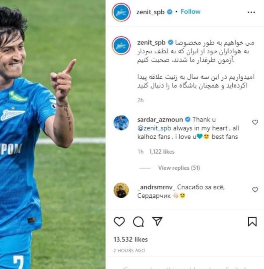Open zenit_spb profile picture in header

coord(121,12)
